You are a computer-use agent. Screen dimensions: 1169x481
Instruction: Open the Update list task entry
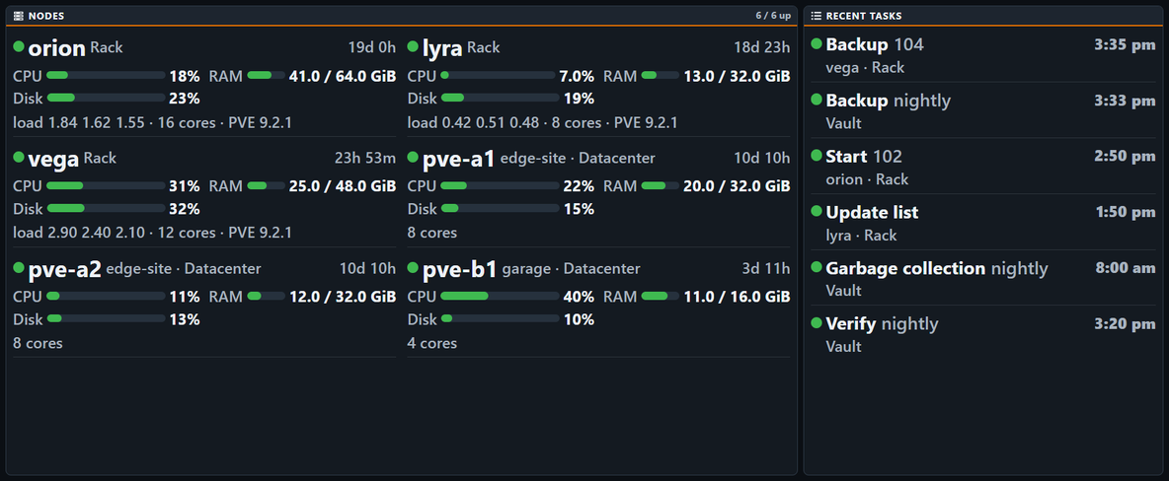pos(983,223)
